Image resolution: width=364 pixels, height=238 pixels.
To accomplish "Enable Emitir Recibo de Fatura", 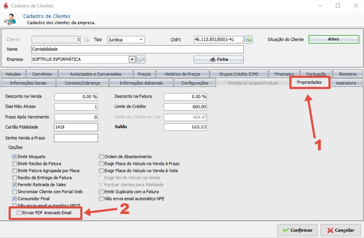I will coord(15,164).
